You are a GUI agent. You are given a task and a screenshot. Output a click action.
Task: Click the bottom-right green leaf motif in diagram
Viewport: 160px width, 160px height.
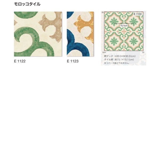pyautogui.click(x=134, y=41)
